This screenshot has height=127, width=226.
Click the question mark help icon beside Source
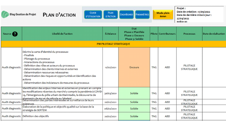pyautogui.click(x=15, y=34)
